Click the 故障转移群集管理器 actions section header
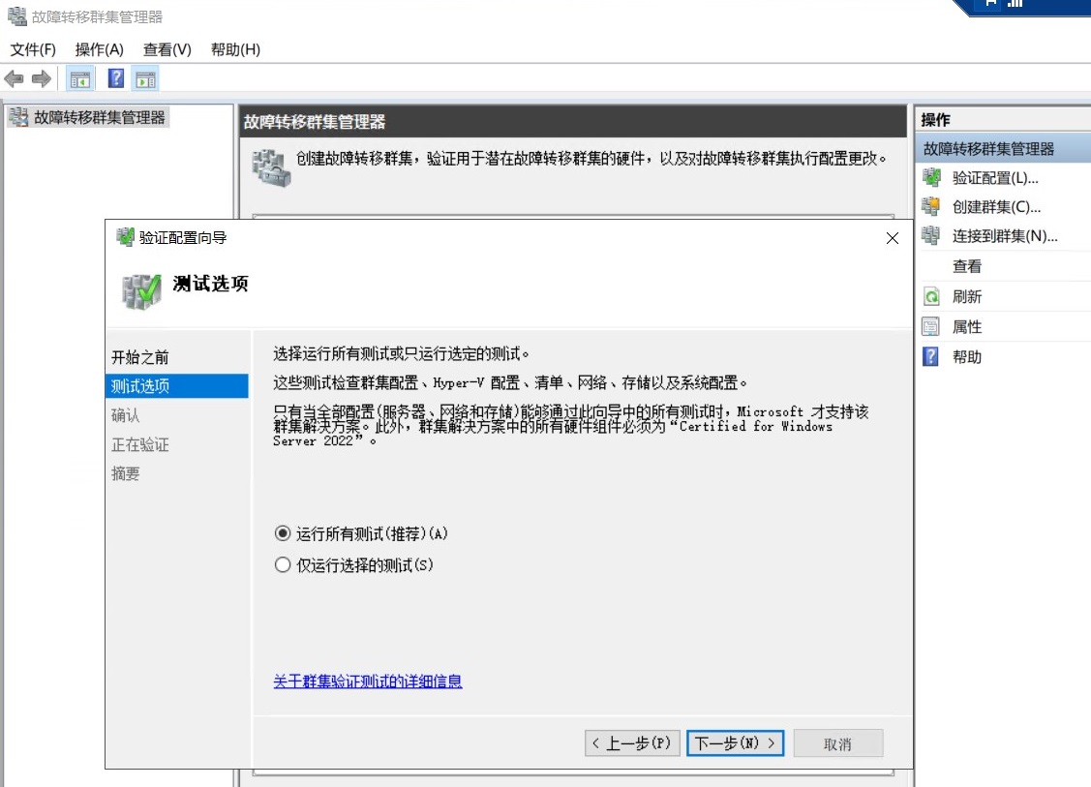Image resolution: width=1091 pixels, height=787 pixels. 1003,148
